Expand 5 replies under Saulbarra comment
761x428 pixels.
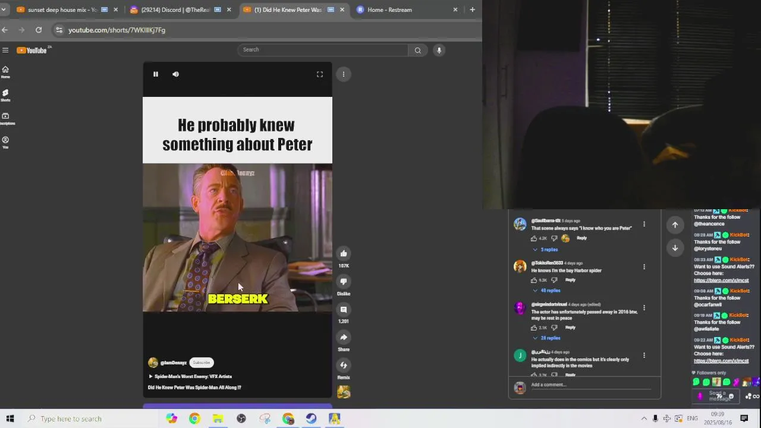point(545,250)
